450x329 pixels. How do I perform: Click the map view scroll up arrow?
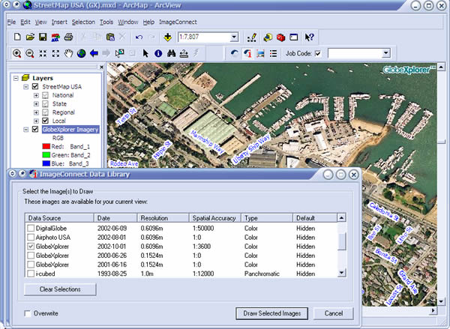(441, 67)
